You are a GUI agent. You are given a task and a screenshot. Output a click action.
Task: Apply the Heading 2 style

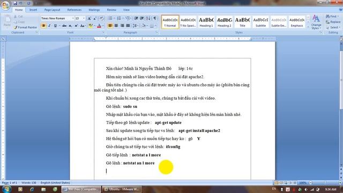(x=224, y=22)
